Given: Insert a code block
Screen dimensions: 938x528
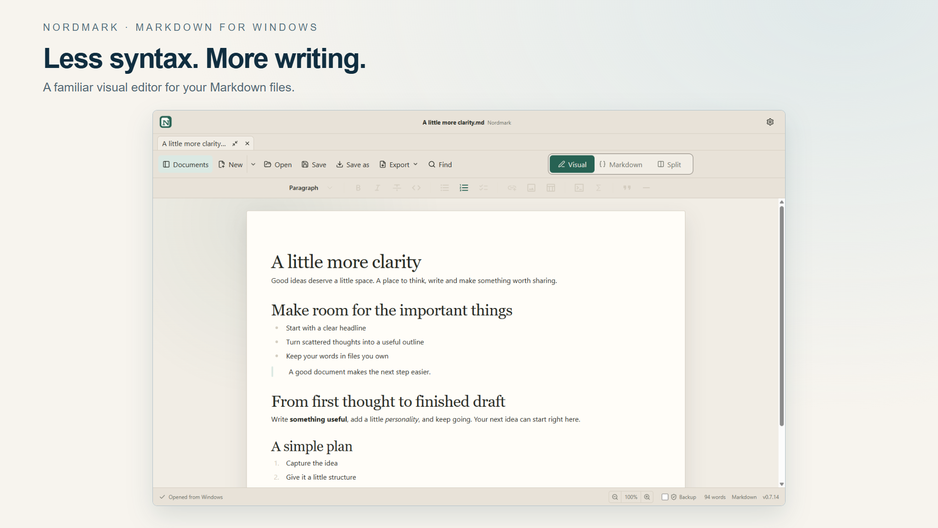Looking at the screenshot, I should (x=579, y=188).
